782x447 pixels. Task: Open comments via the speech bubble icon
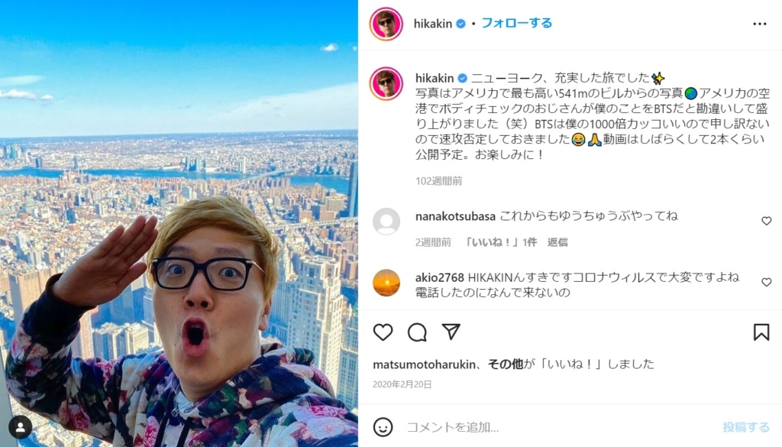coord(417,332)
